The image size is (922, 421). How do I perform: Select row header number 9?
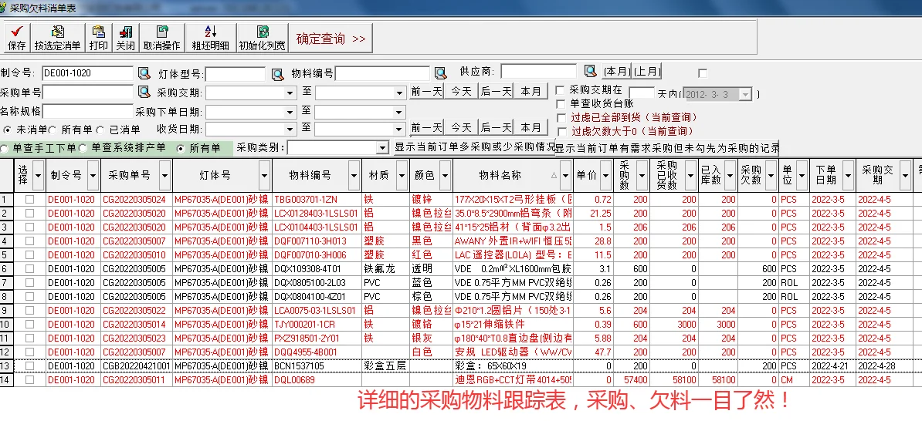6,311
